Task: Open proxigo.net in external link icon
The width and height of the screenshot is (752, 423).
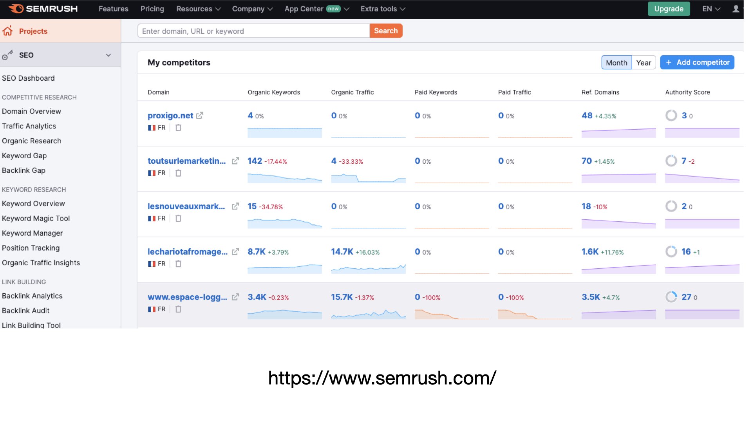Action: tap(200, 116)
